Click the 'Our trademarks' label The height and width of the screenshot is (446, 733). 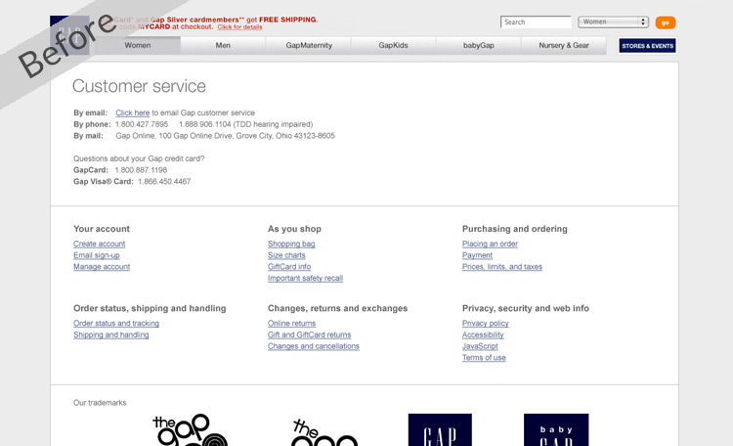(x=100, y=403)
